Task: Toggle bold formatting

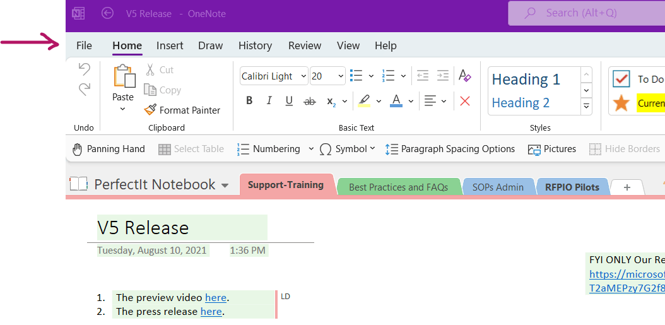Action: pos(249,100)
